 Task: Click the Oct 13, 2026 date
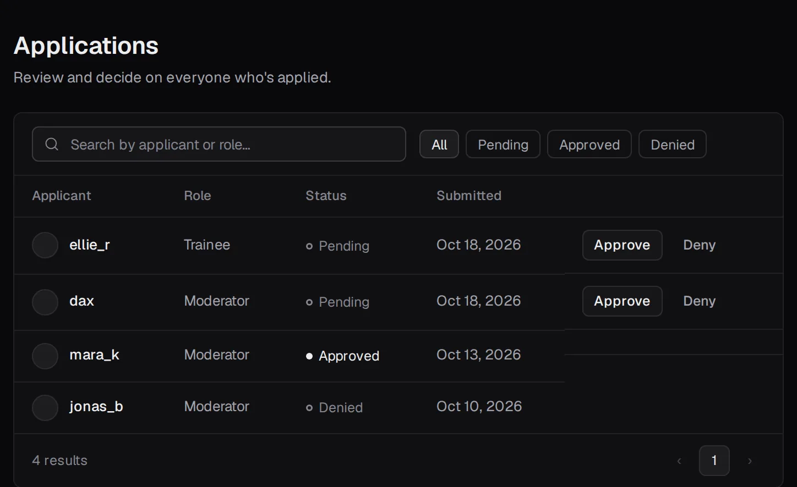click(x=479, y=355)
